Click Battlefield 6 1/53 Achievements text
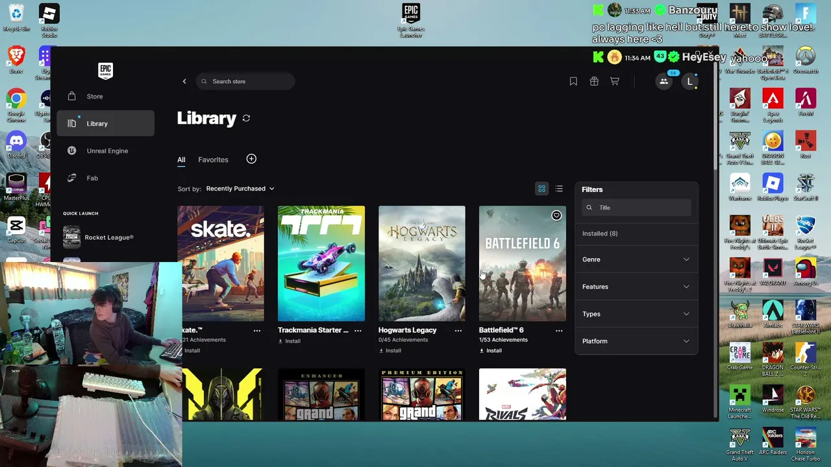Screen dimensions: 831x467 (x=503, y=340)
